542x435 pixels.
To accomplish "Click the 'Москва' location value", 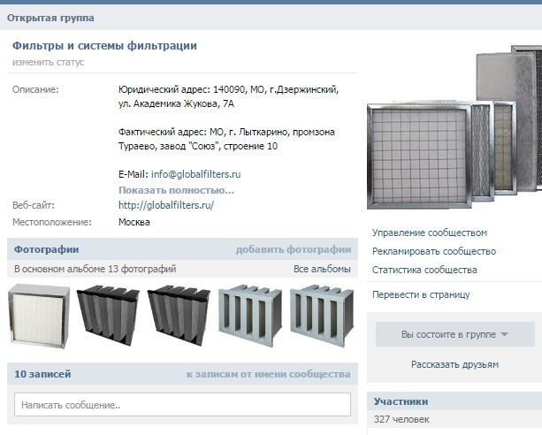I will coord(134,222).
